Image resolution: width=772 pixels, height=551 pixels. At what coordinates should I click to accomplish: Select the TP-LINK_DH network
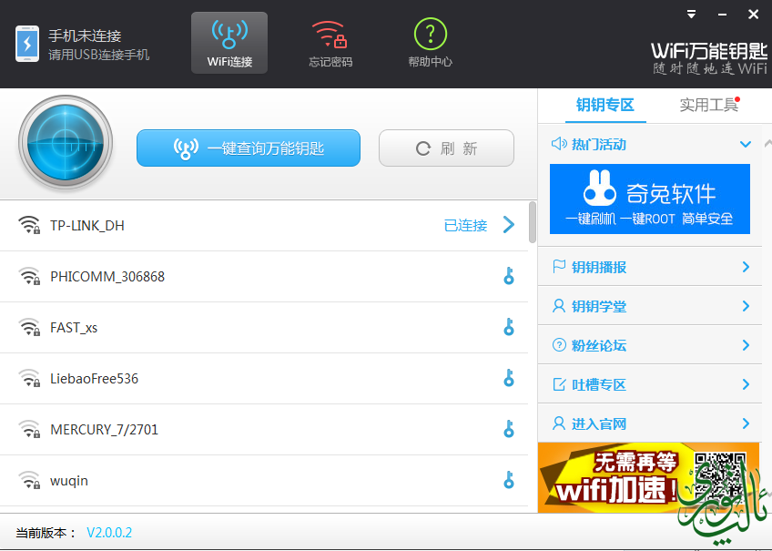264,226
